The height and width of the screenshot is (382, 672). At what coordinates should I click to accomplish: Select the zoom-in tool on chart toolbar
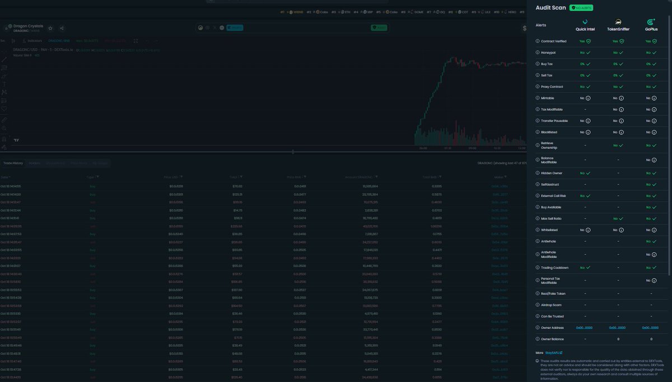tap(4, 128)
